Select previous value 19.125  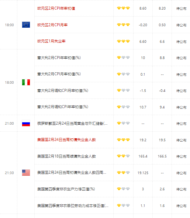pos(143,173)
